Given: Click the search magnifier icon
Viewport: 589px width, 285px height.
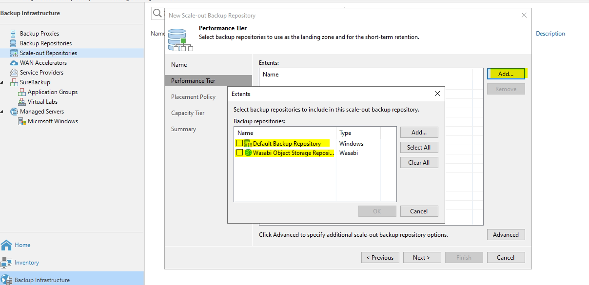Looking at the screenshot, I should pyautogui.click(x=157, y=14).
